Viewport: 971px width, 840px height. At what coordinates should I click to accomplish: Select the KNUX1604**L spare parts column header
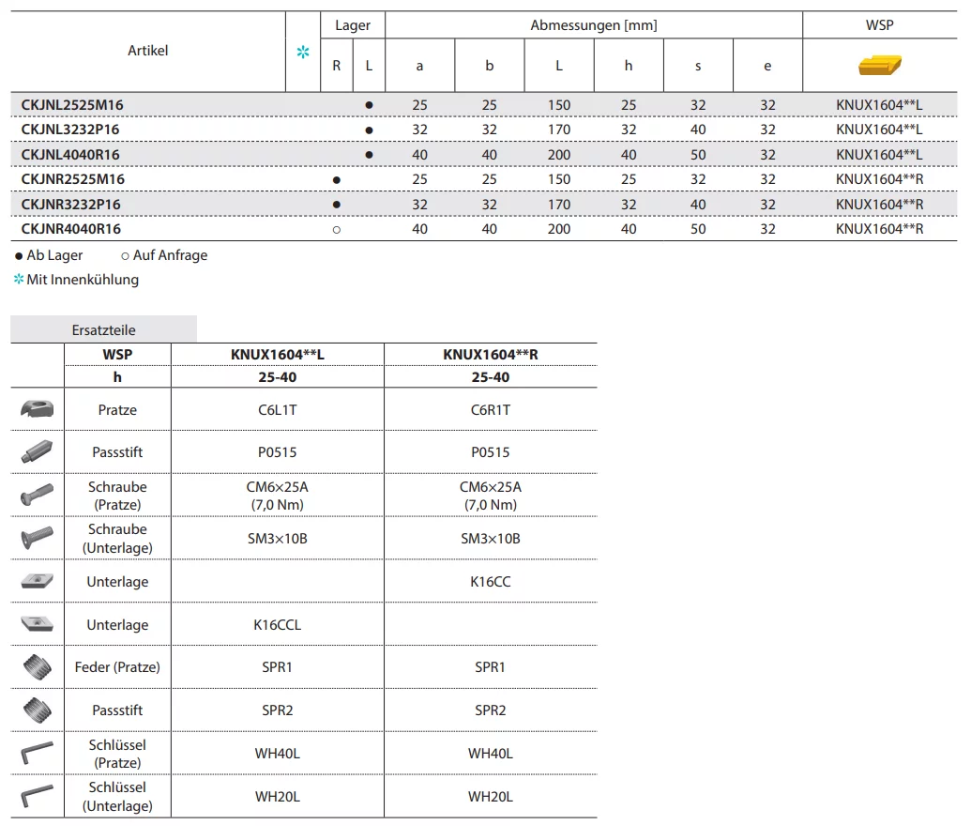click(278, 355)
